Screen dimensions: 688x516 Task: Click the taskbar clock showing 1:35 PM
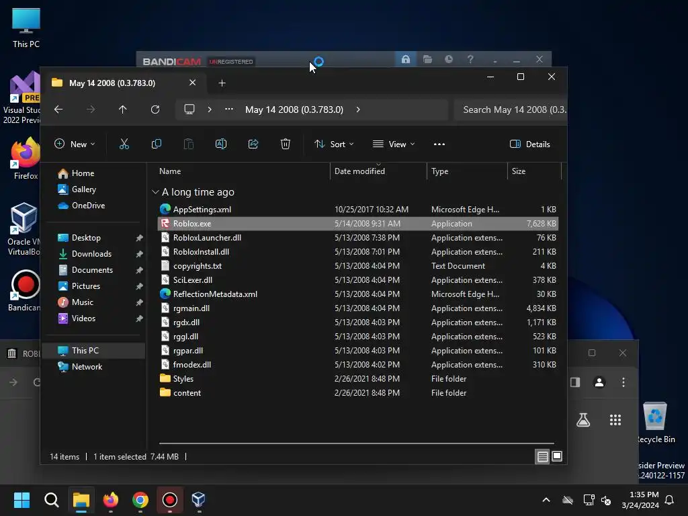tap(640, 500)
